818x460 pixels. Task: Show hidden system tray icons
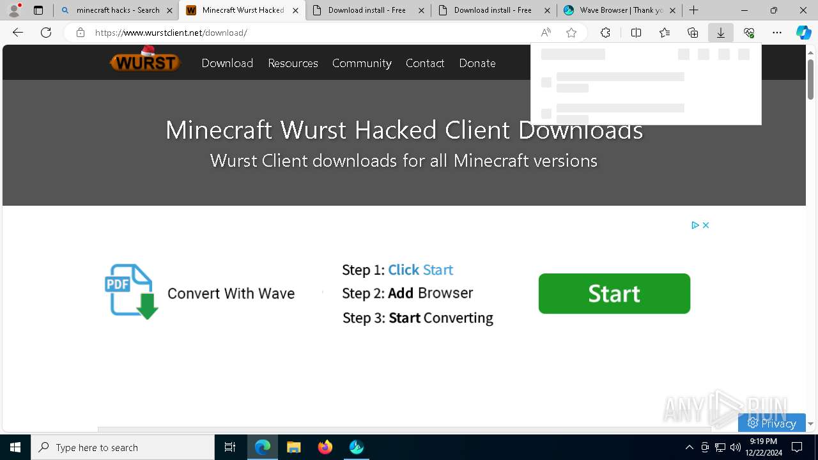click(x=689, y=447)
